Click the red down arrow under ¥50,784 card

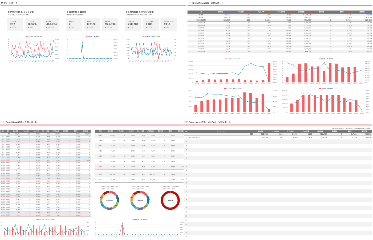pyautogui.click(x=128, y=27)
